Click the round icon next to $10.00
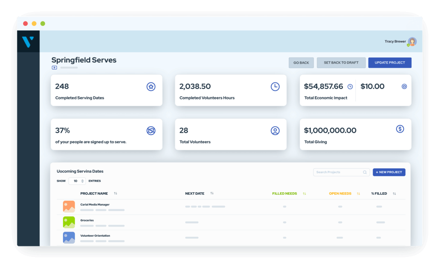 (404, 87)
